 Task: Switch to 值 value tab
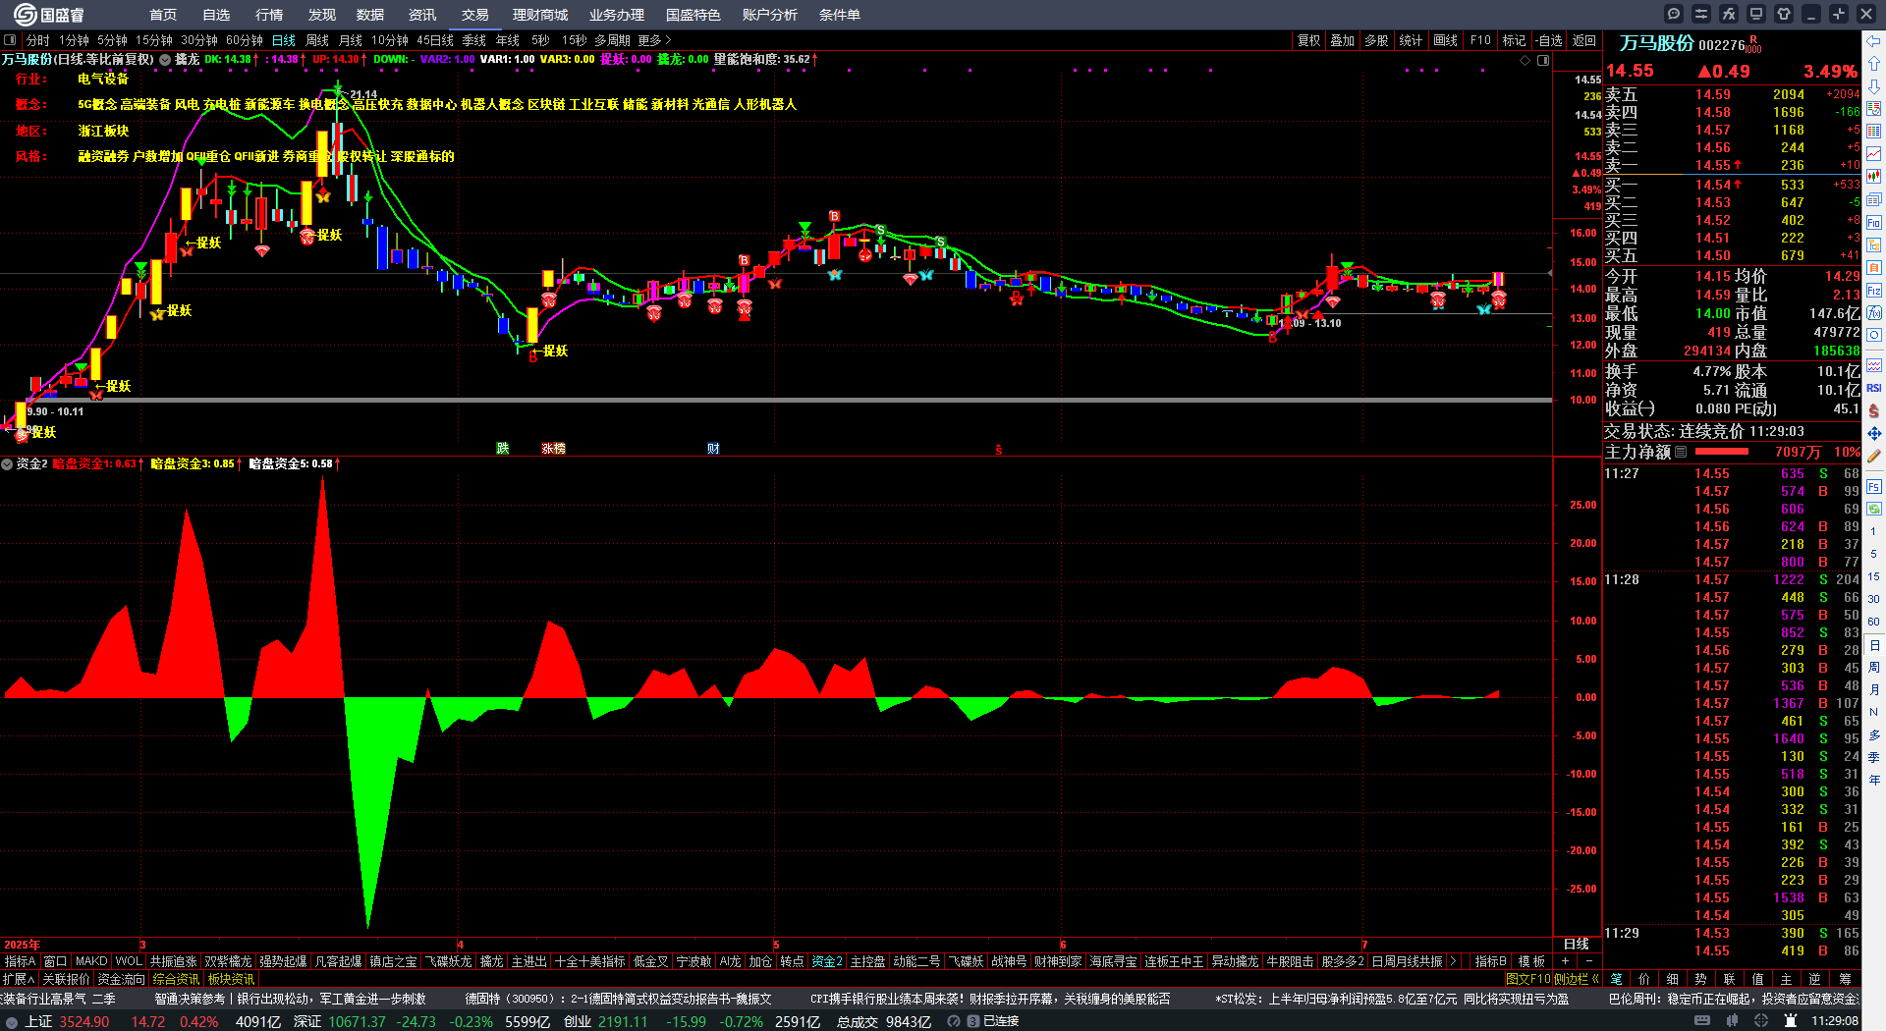tap(1757, 979)
